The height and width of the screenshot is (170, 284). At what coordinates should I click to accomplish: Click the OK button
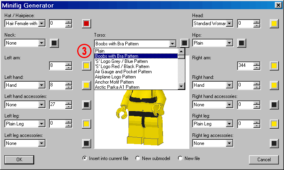click(x=19, y=160)
